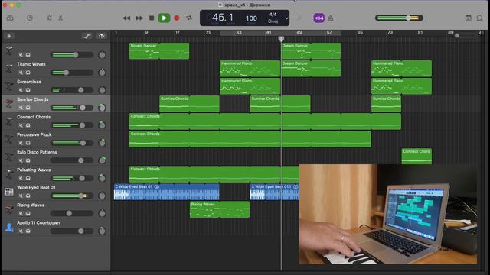Toggle Cycle mode arrows icon
490x275 pixels.
coord(189,18)
